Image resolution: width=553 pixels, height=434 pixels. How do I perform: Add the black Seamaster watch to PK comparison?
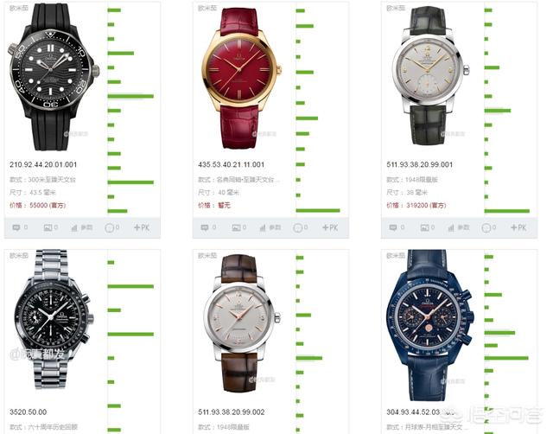click(x=142, y=227)
